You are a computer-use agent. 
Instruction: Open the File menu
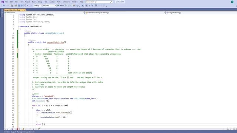7,2
